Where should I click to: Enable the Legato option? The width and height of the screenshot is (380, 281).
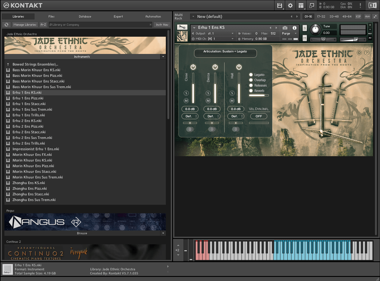pos(251,75)
